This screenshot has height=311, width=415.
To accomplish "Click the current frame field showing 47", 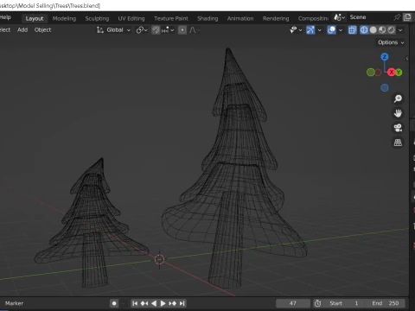I will click(293, 303).
